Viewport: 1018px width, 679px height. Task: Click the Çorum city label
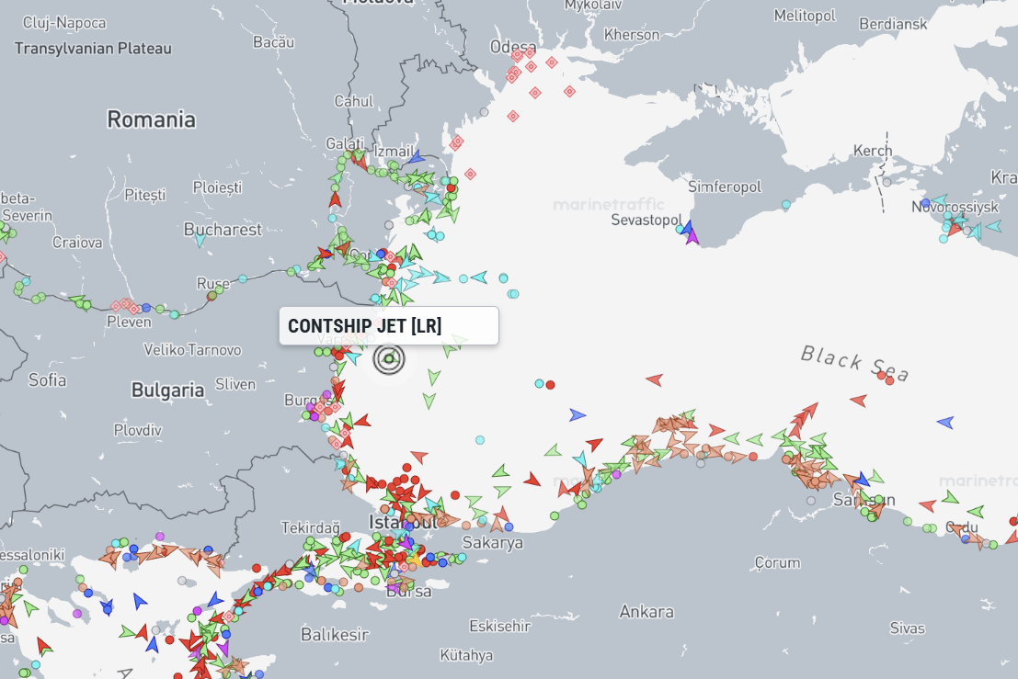pos(778,562)
